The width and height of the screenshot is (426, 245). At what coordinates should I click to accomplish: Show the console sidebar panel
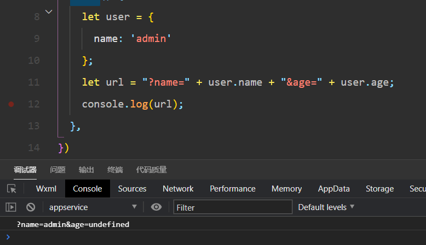(11, 207)
